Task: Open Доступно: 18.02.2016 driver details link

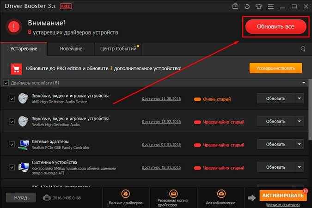Action: (x=161, y=122)
